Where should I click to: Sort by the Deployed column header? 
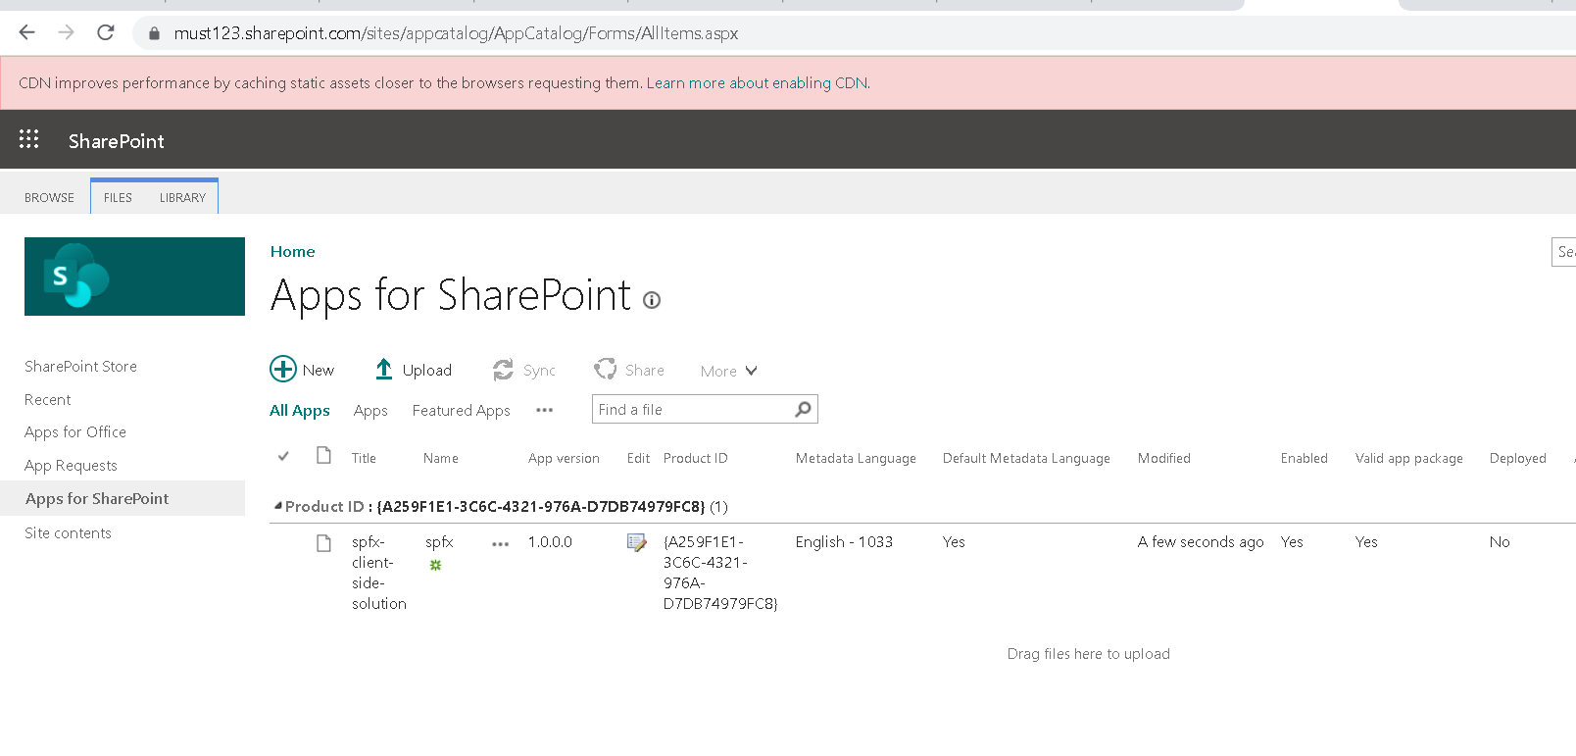1517,458
